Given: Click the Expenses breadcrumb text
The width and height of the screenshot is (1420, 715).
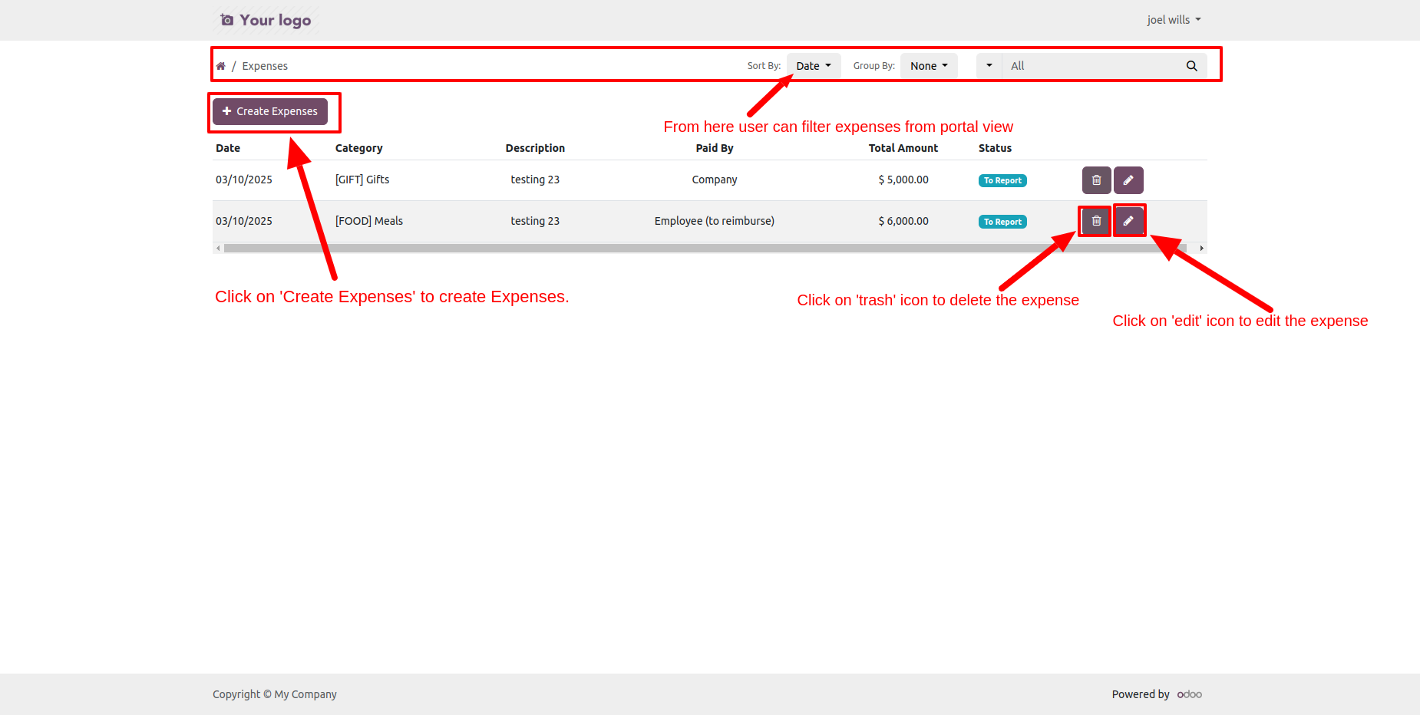Looking at the screenshot, I should [265, 66].
